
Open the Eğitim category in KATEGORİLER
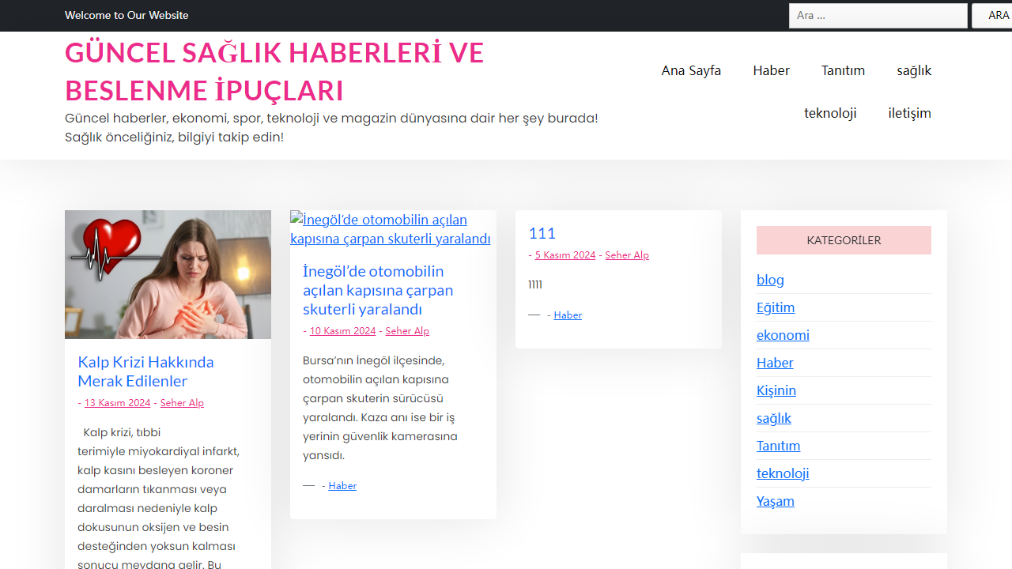pyautogui.click(x=776, y=307)
